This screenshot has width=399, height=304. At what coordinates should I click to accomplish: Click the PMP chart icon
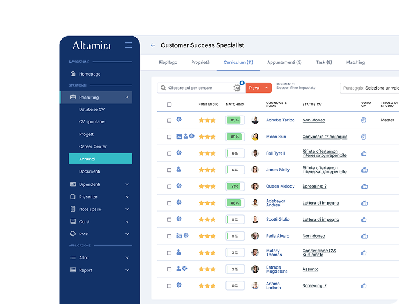pyautogui.click(x=73, y=234)
